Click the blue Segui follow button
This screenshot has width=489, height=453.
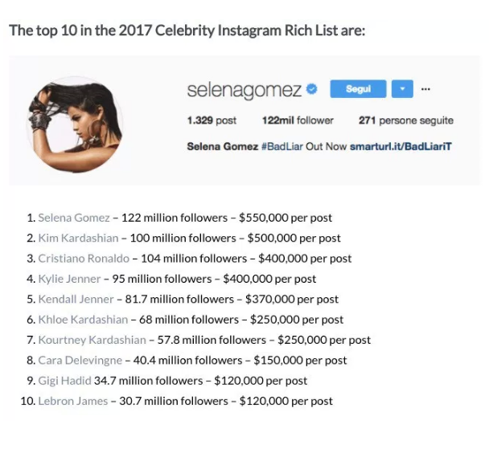click(x=358, y=88)
